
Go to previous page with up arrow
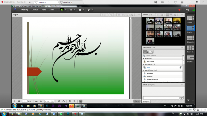(x=14, y=101)
